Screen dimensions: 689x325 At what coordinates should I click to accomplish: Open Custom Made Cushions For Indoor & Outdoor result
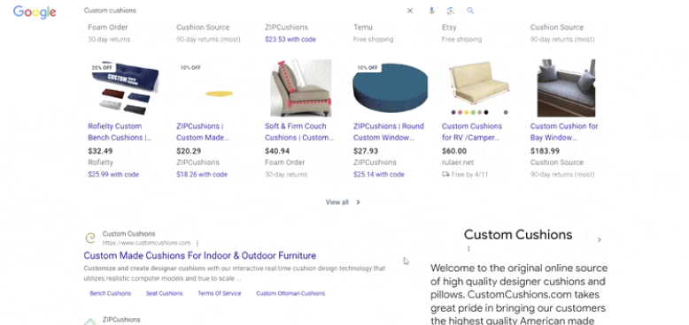point(200,255)
